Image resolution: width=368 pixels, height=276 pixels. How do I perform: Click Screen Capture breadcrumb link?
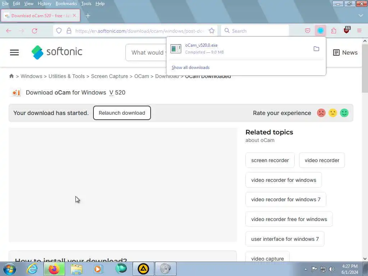click(x=110, y=76)
